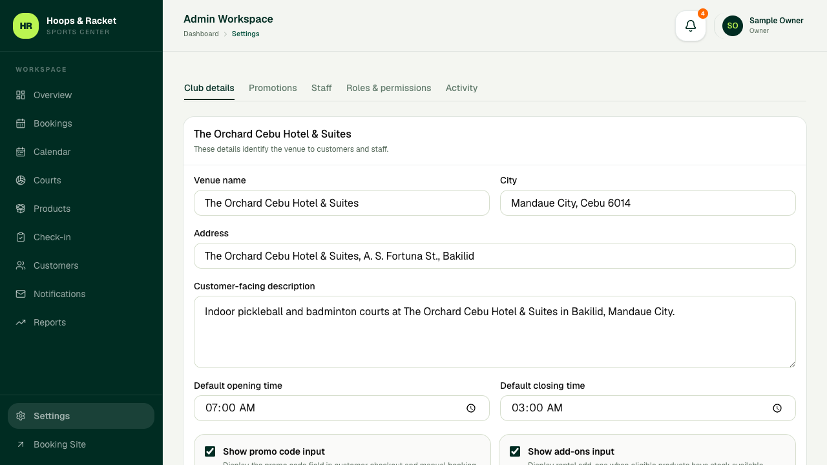Click the Reports trend icon
Viewport: 827px width, 465px height.
21,322
